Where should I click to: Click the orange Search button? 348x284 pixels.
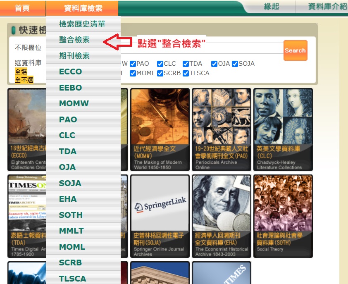click(x=296, y=50)
